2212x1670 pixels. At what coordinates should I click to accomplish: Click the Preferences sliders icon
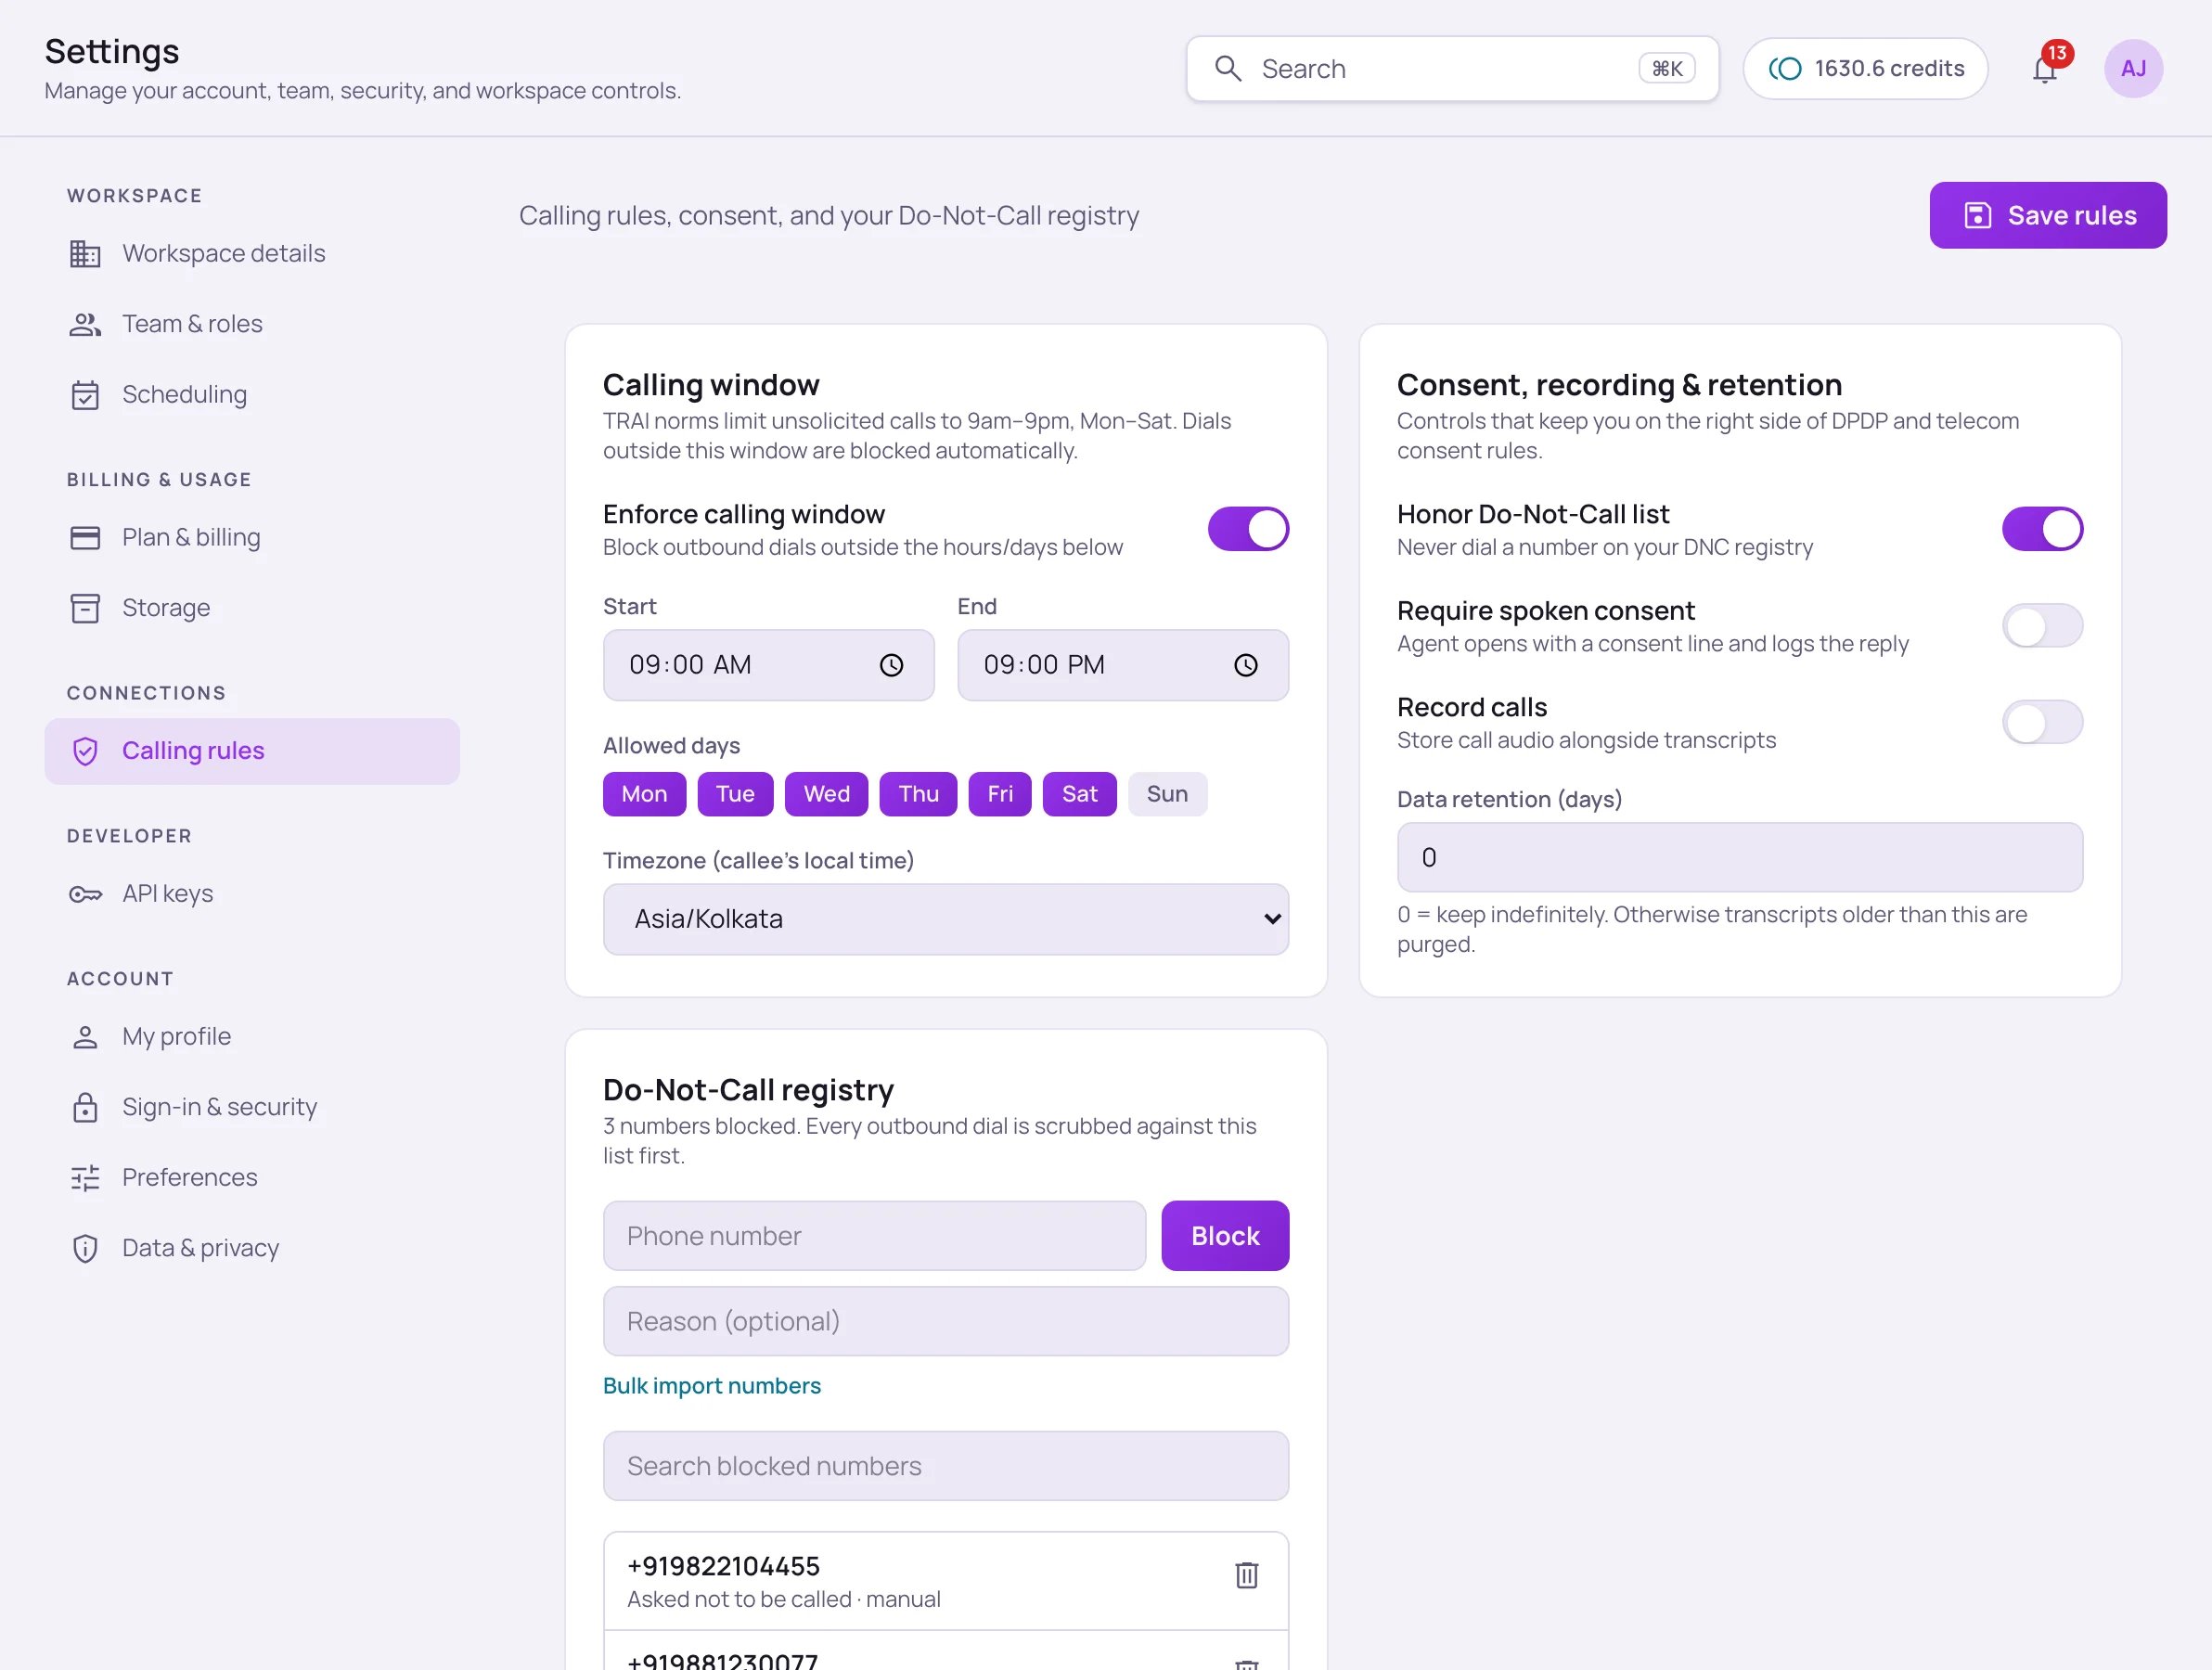coord(85,1178)
